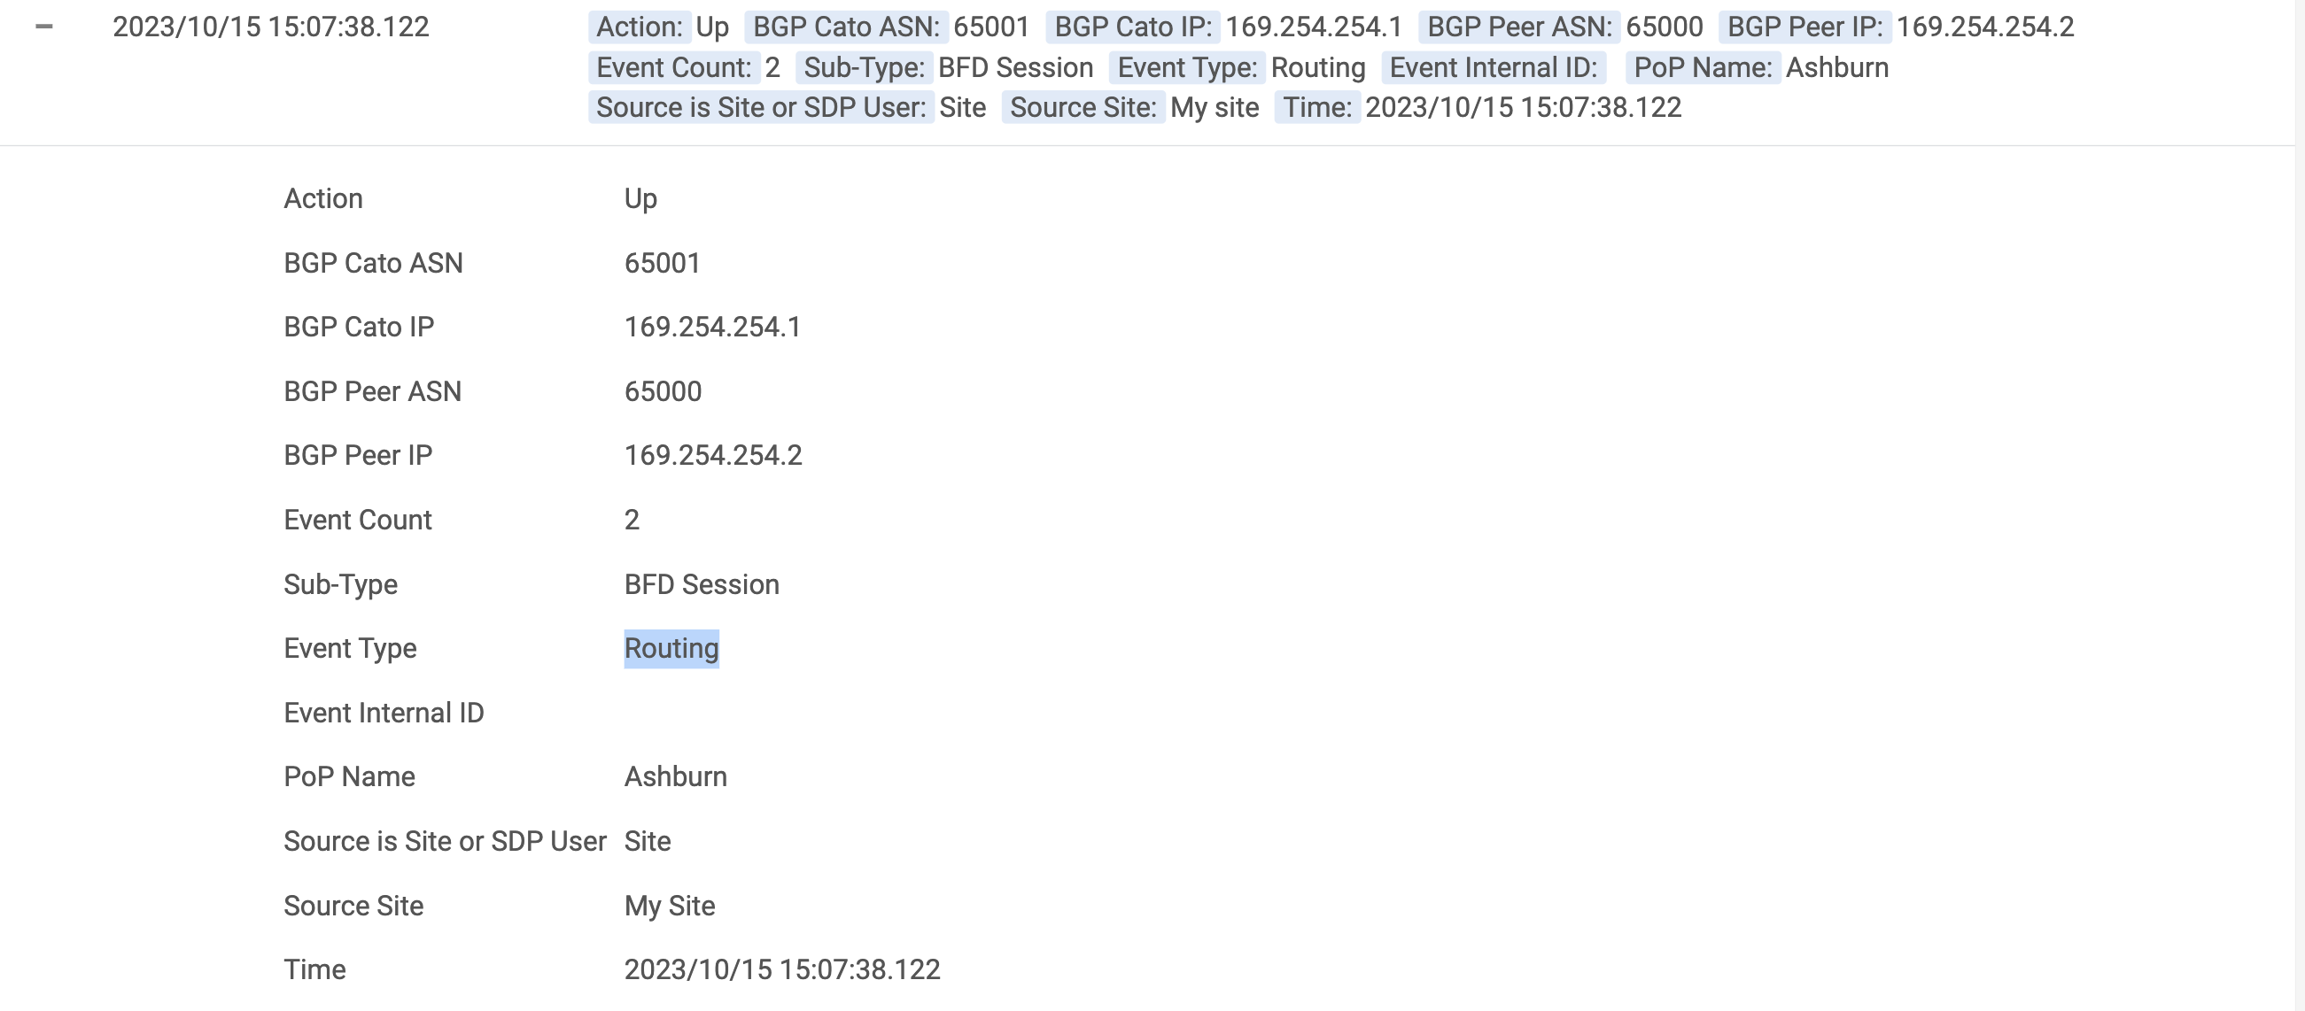
Task: Click the highlighted Routing value in details
Action: pos(671,648)
